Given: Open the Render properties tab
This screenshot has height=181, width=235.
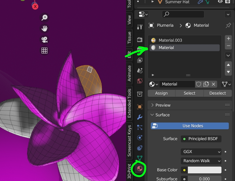Looking at the screenshot, I should pyautogui.click(x=140, y=40).
